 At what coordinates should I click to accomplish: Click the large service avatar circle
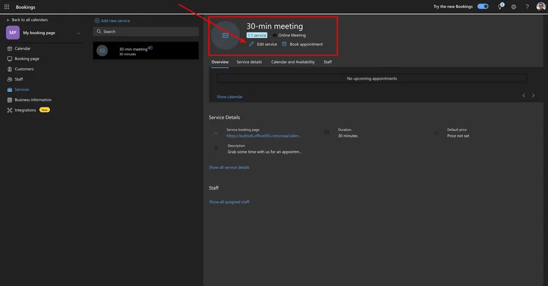[x=225, y=35]
